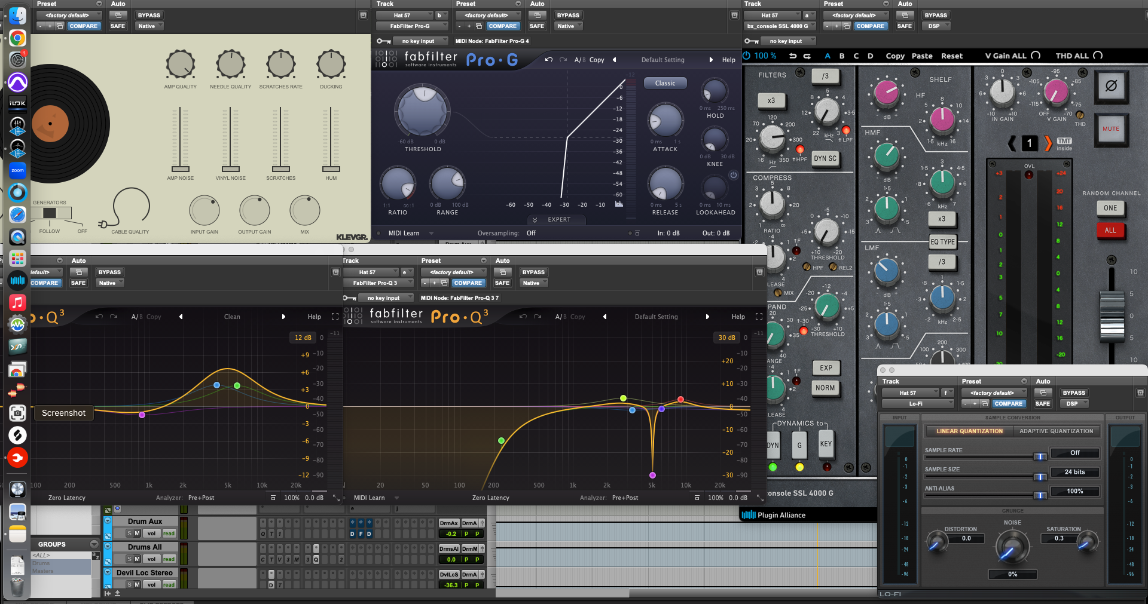Click the Pro-G side-chain audition power icon

(x=733, y=175)
